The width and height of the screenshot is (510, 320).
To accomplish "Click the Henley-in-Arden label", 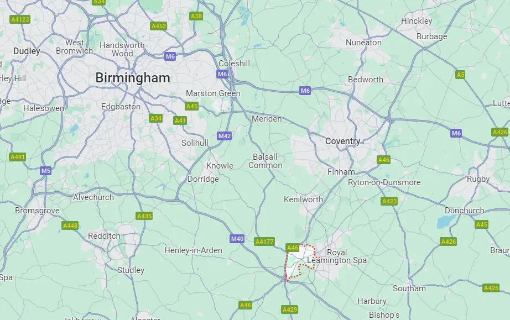I will [x=193, y=250].
